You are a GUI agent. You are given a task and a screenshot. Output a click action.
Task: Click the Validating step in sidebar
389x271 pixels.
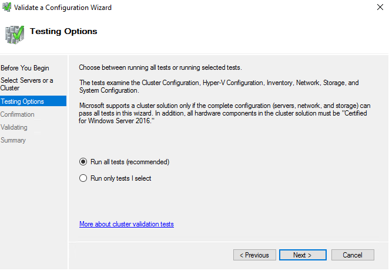14,127
